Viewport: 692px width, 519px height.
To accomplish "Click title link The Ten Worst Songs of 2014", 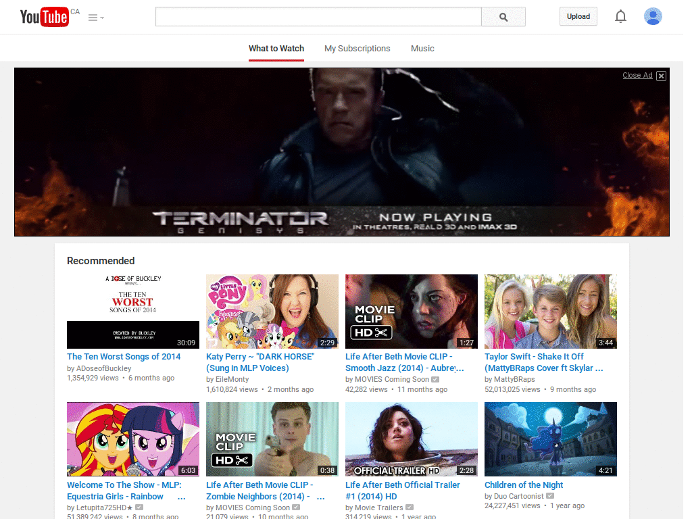I will [124, 357].
